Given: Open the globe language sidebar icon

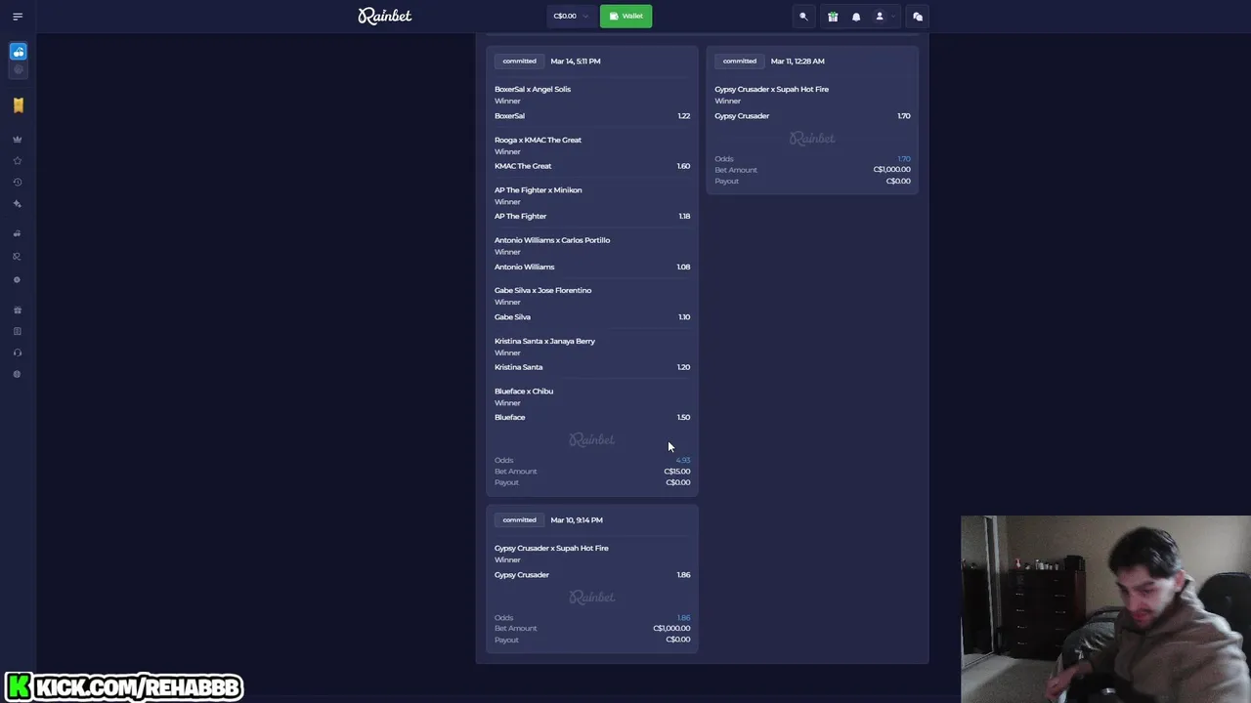Looking at the screenshot, I should pos(17,375).
